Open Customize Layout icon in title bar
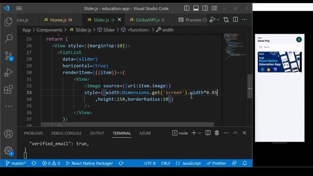Screen dimensions: 313x176 tap(214, 8)
